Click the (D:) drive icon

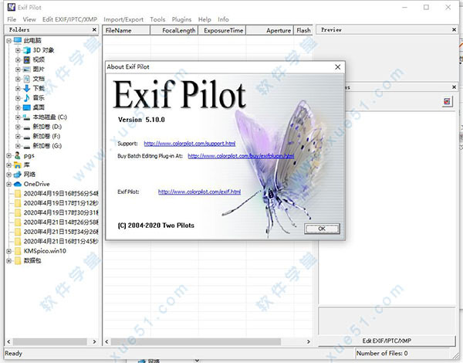[27, 127]
